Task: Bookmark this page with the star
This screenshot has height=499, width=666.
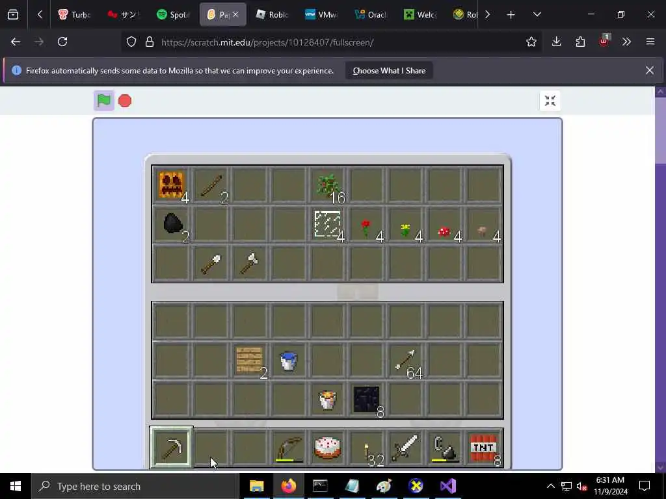Action: (531, 42)
